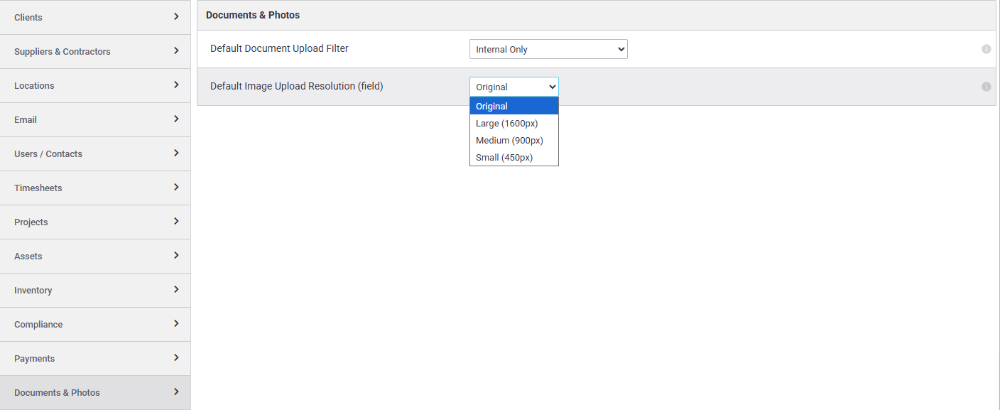
Task: Click the Documents & Photos panel heading
Action: point(253,15)
